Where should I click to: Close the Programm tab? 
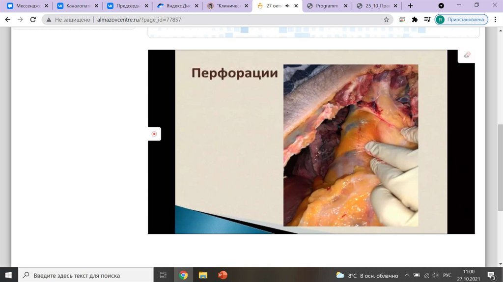tap(346, 6)
